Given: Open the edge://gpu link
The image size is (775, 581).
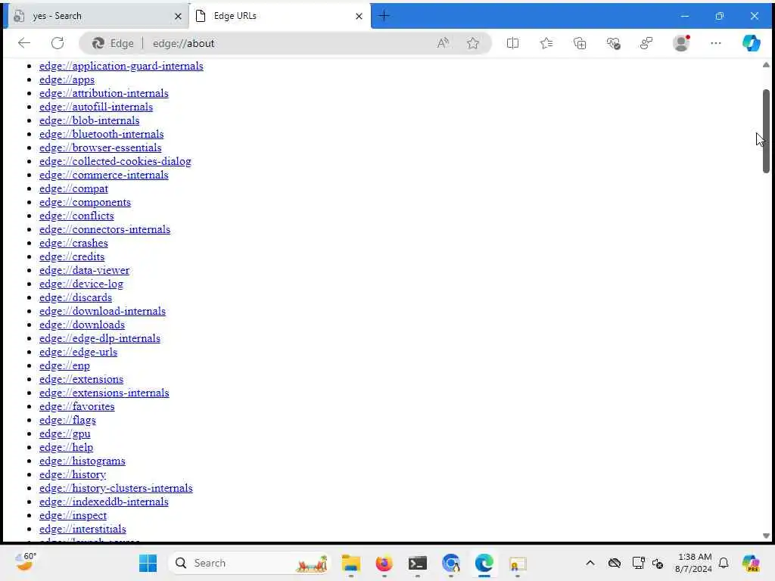Looking at the screenshot, I should [65, 433].
